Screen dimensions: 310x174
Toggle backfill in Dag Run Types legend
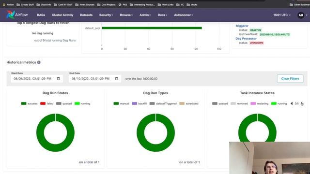click(139, 103)
